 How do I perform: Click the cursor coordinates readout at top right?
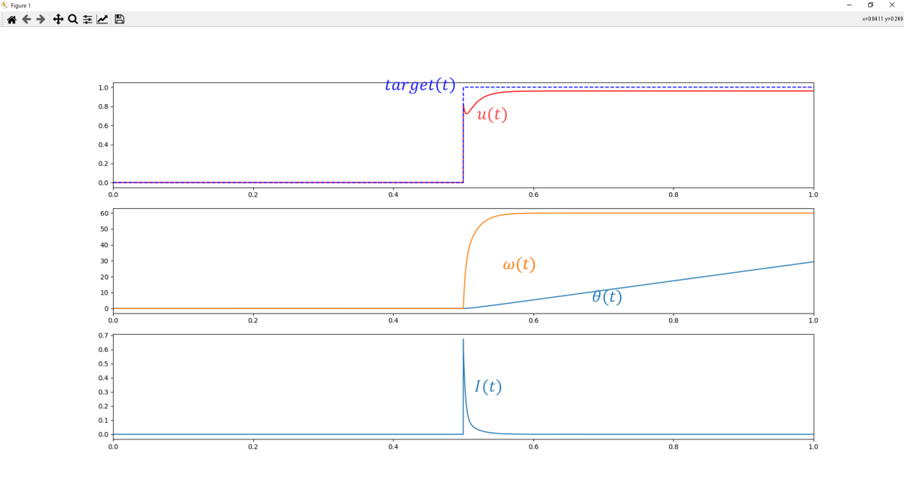point(881,19)
